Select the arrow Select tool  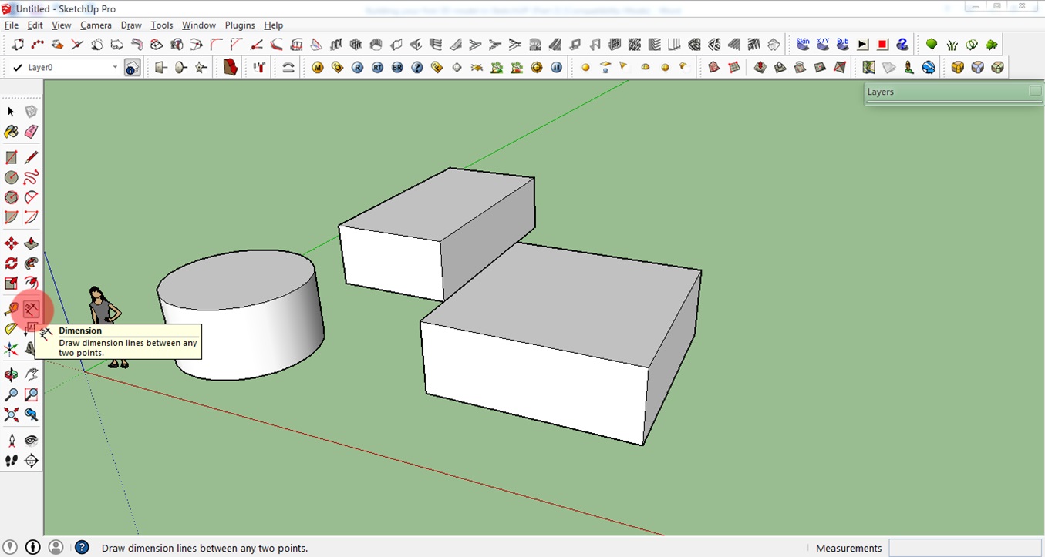[10, 111]
